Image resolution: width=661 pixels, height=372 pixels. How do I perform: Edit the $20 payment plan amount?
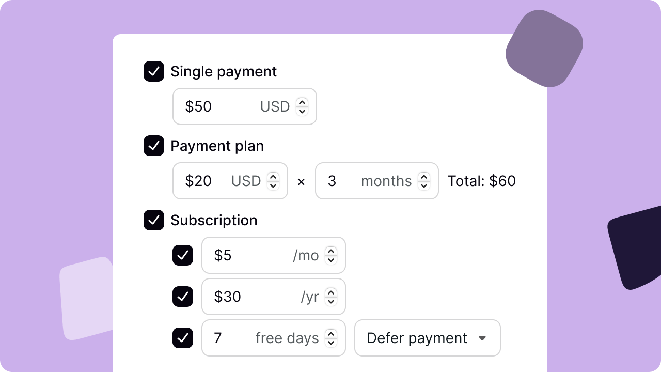tap(230, 181)
